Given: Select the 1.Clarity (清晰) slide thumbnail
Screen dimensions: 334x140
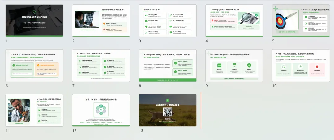Looking at the screenshot, I should [234, 21].
